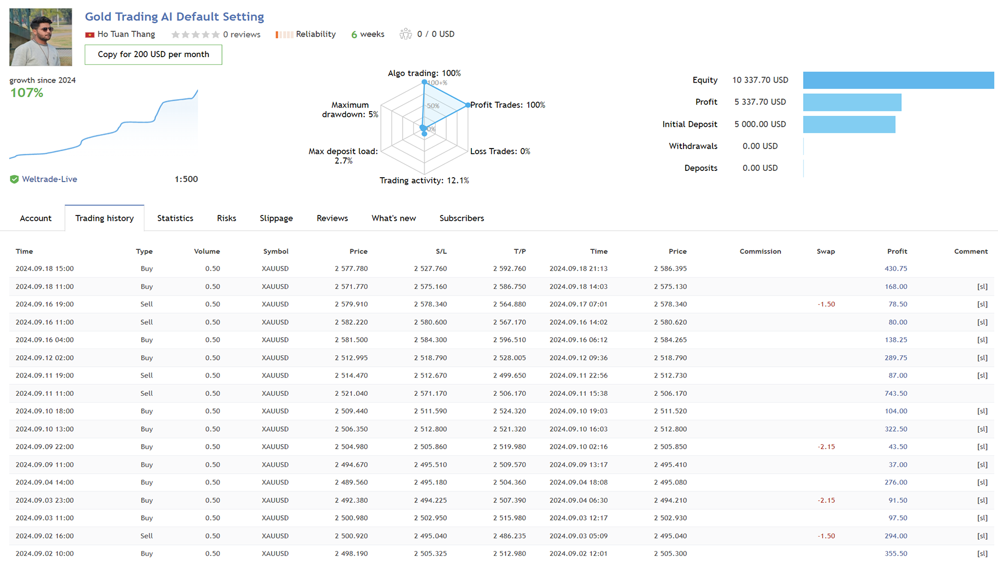Click the subscribers people icon
This screenshot has height=561, width=998.
tap(405, 34)
